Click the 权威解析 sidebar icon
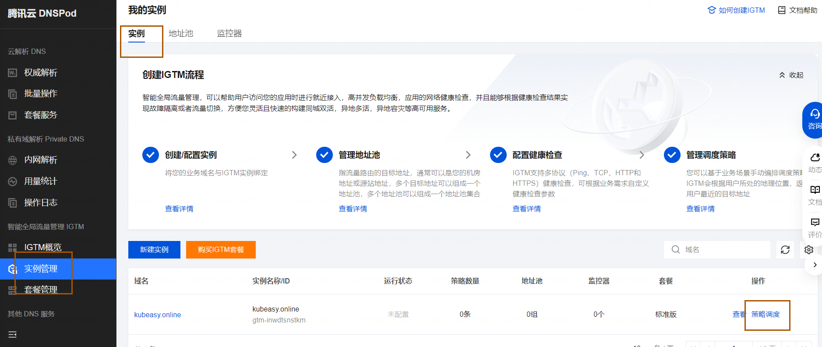Viewport: 822px width, 347px height. (13, 73)
